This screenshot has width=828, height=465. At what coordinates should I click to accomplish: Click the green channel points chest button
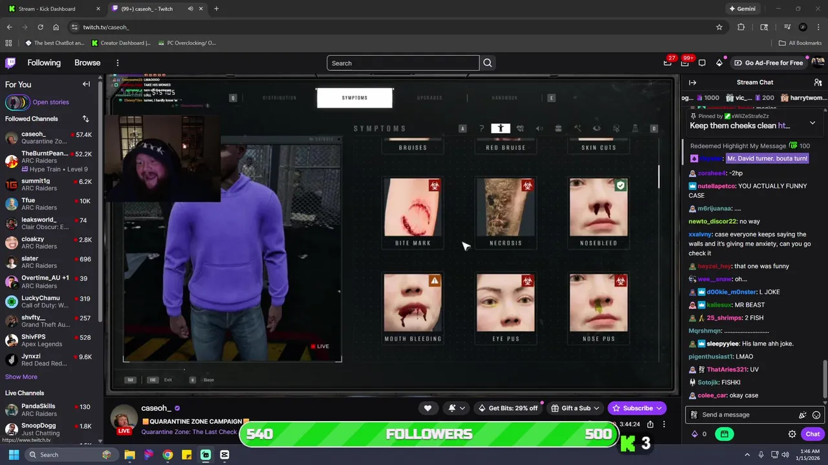[x=724, y=434]
